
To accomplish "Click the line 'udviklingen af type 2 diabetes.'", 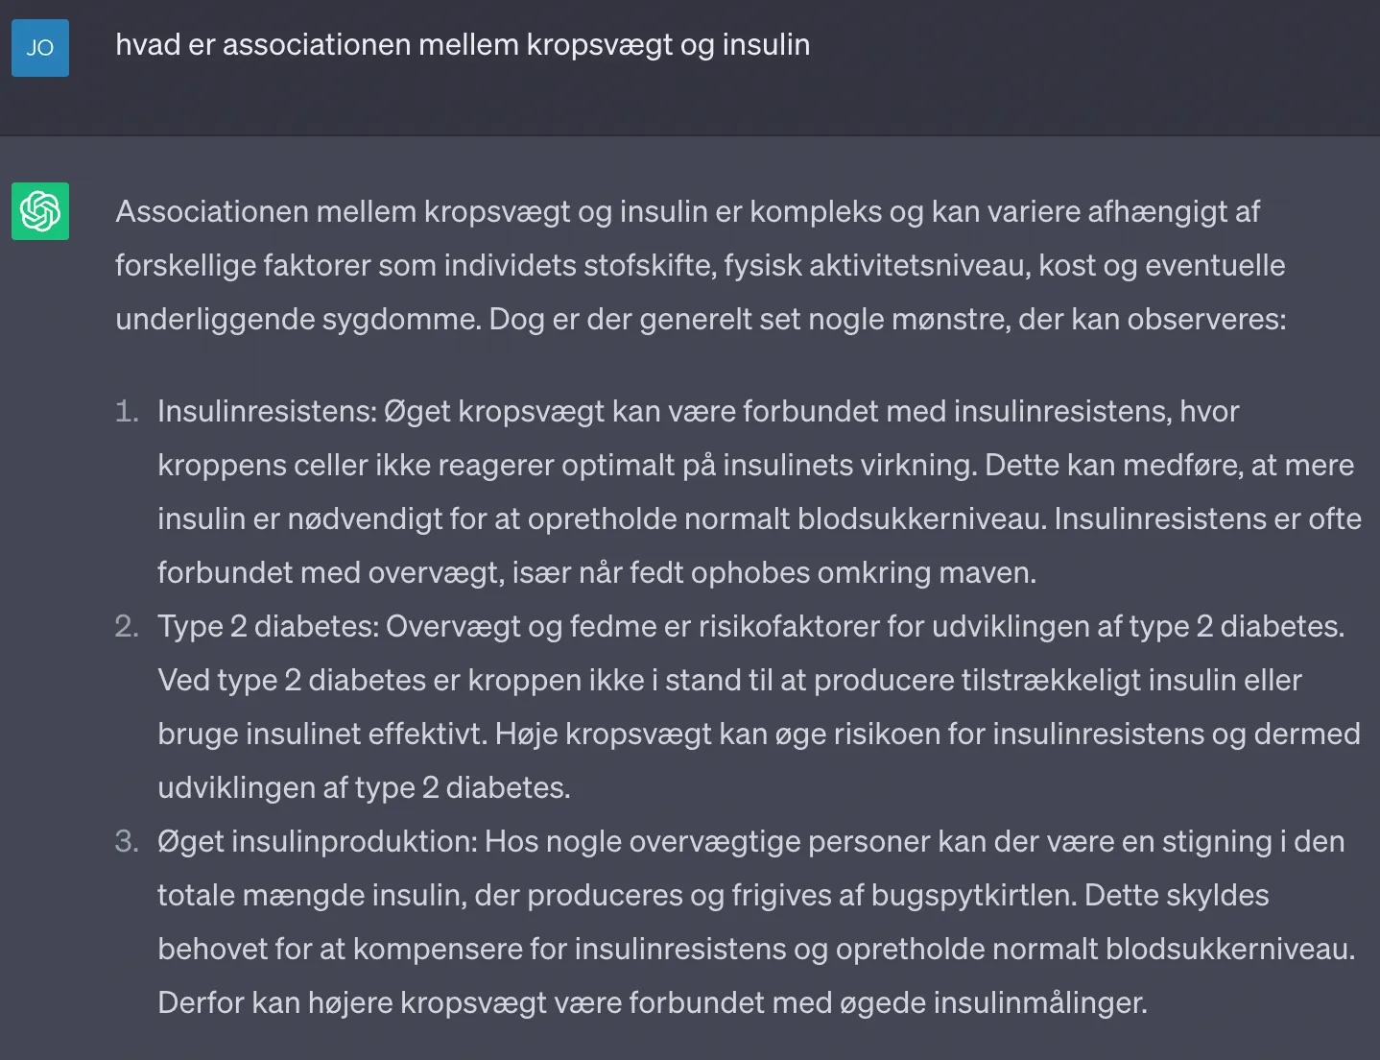I will pyautogui.click(x=364, y=787).
